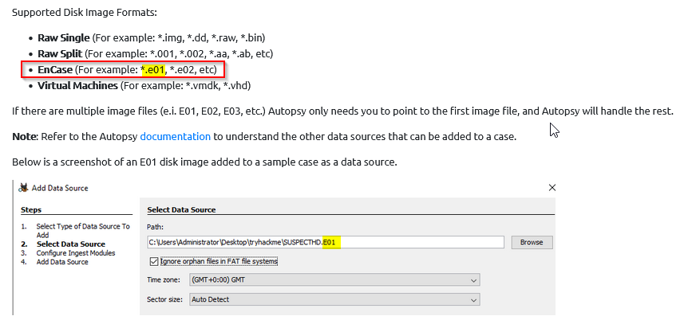The height and width of the screenshot is (320, 696).
Task: Click the 'Virtual Machines' list item
Action: (x=144, y=85)
